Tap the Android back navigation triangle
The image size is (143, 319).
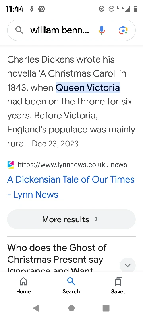point(36,308)
